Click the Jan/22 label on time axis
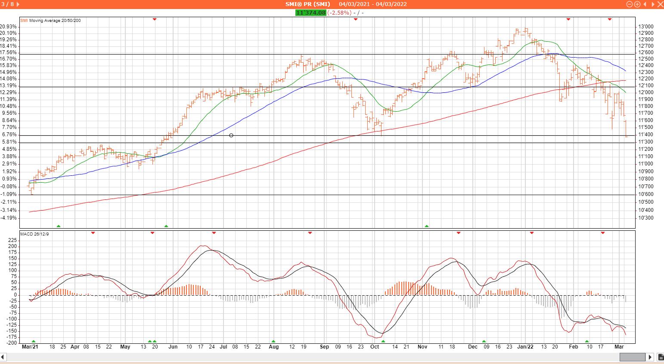The image size is (664, 364). (525, 347)
